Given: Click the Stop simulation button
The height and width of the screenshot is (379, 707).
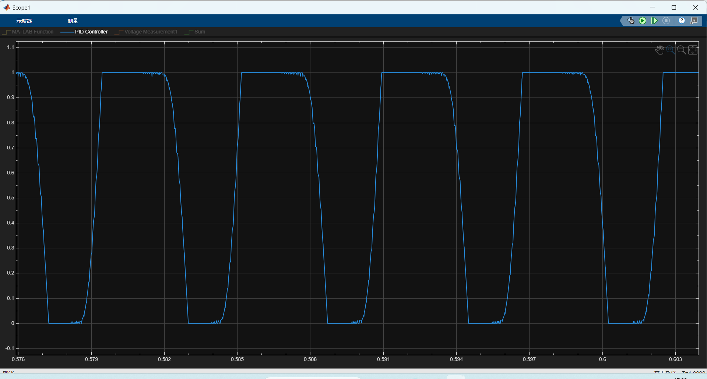Looking at the screenshot, I should click(x=666, y=21).
